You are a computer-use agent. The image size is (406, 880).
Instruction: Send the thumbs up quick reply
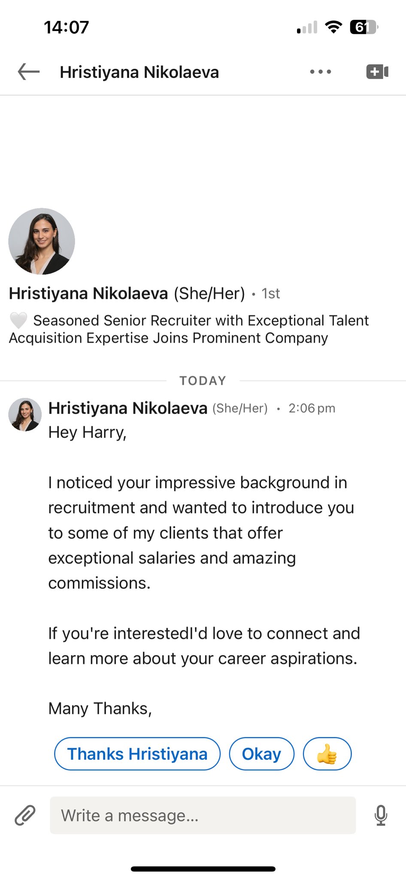[327, 754]
